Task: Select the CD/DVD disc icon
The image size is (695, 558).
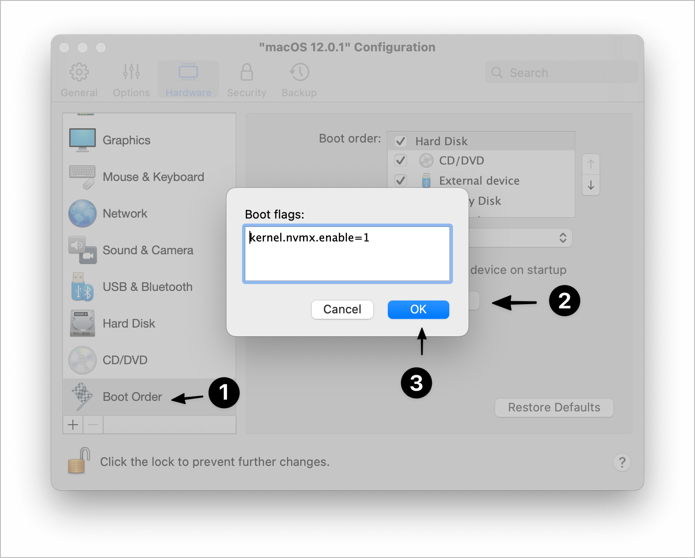Action: click(x=83, y=360)
